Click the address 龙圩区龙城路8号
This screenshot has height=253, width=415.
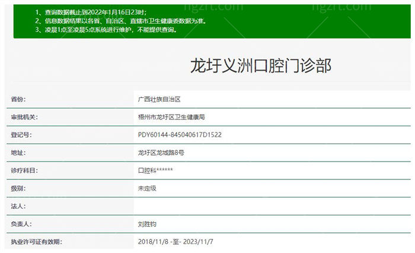tap(161, 153)
